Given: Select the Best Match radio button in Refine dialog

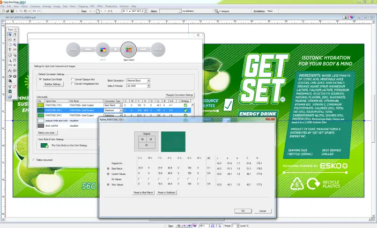Looking at the screenshot, I should tap(108, 168).
